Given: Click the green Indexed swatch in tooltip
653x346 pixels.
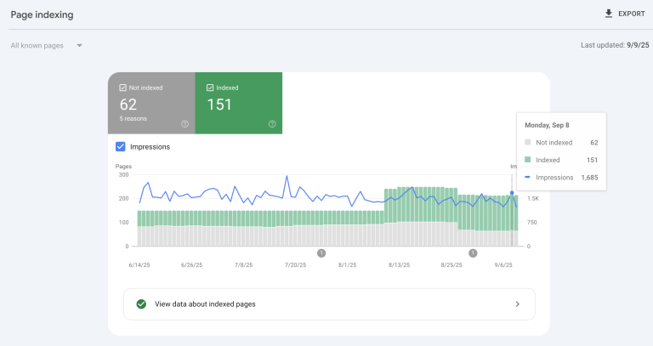Looking at the screenshot, I should [528, 160].
